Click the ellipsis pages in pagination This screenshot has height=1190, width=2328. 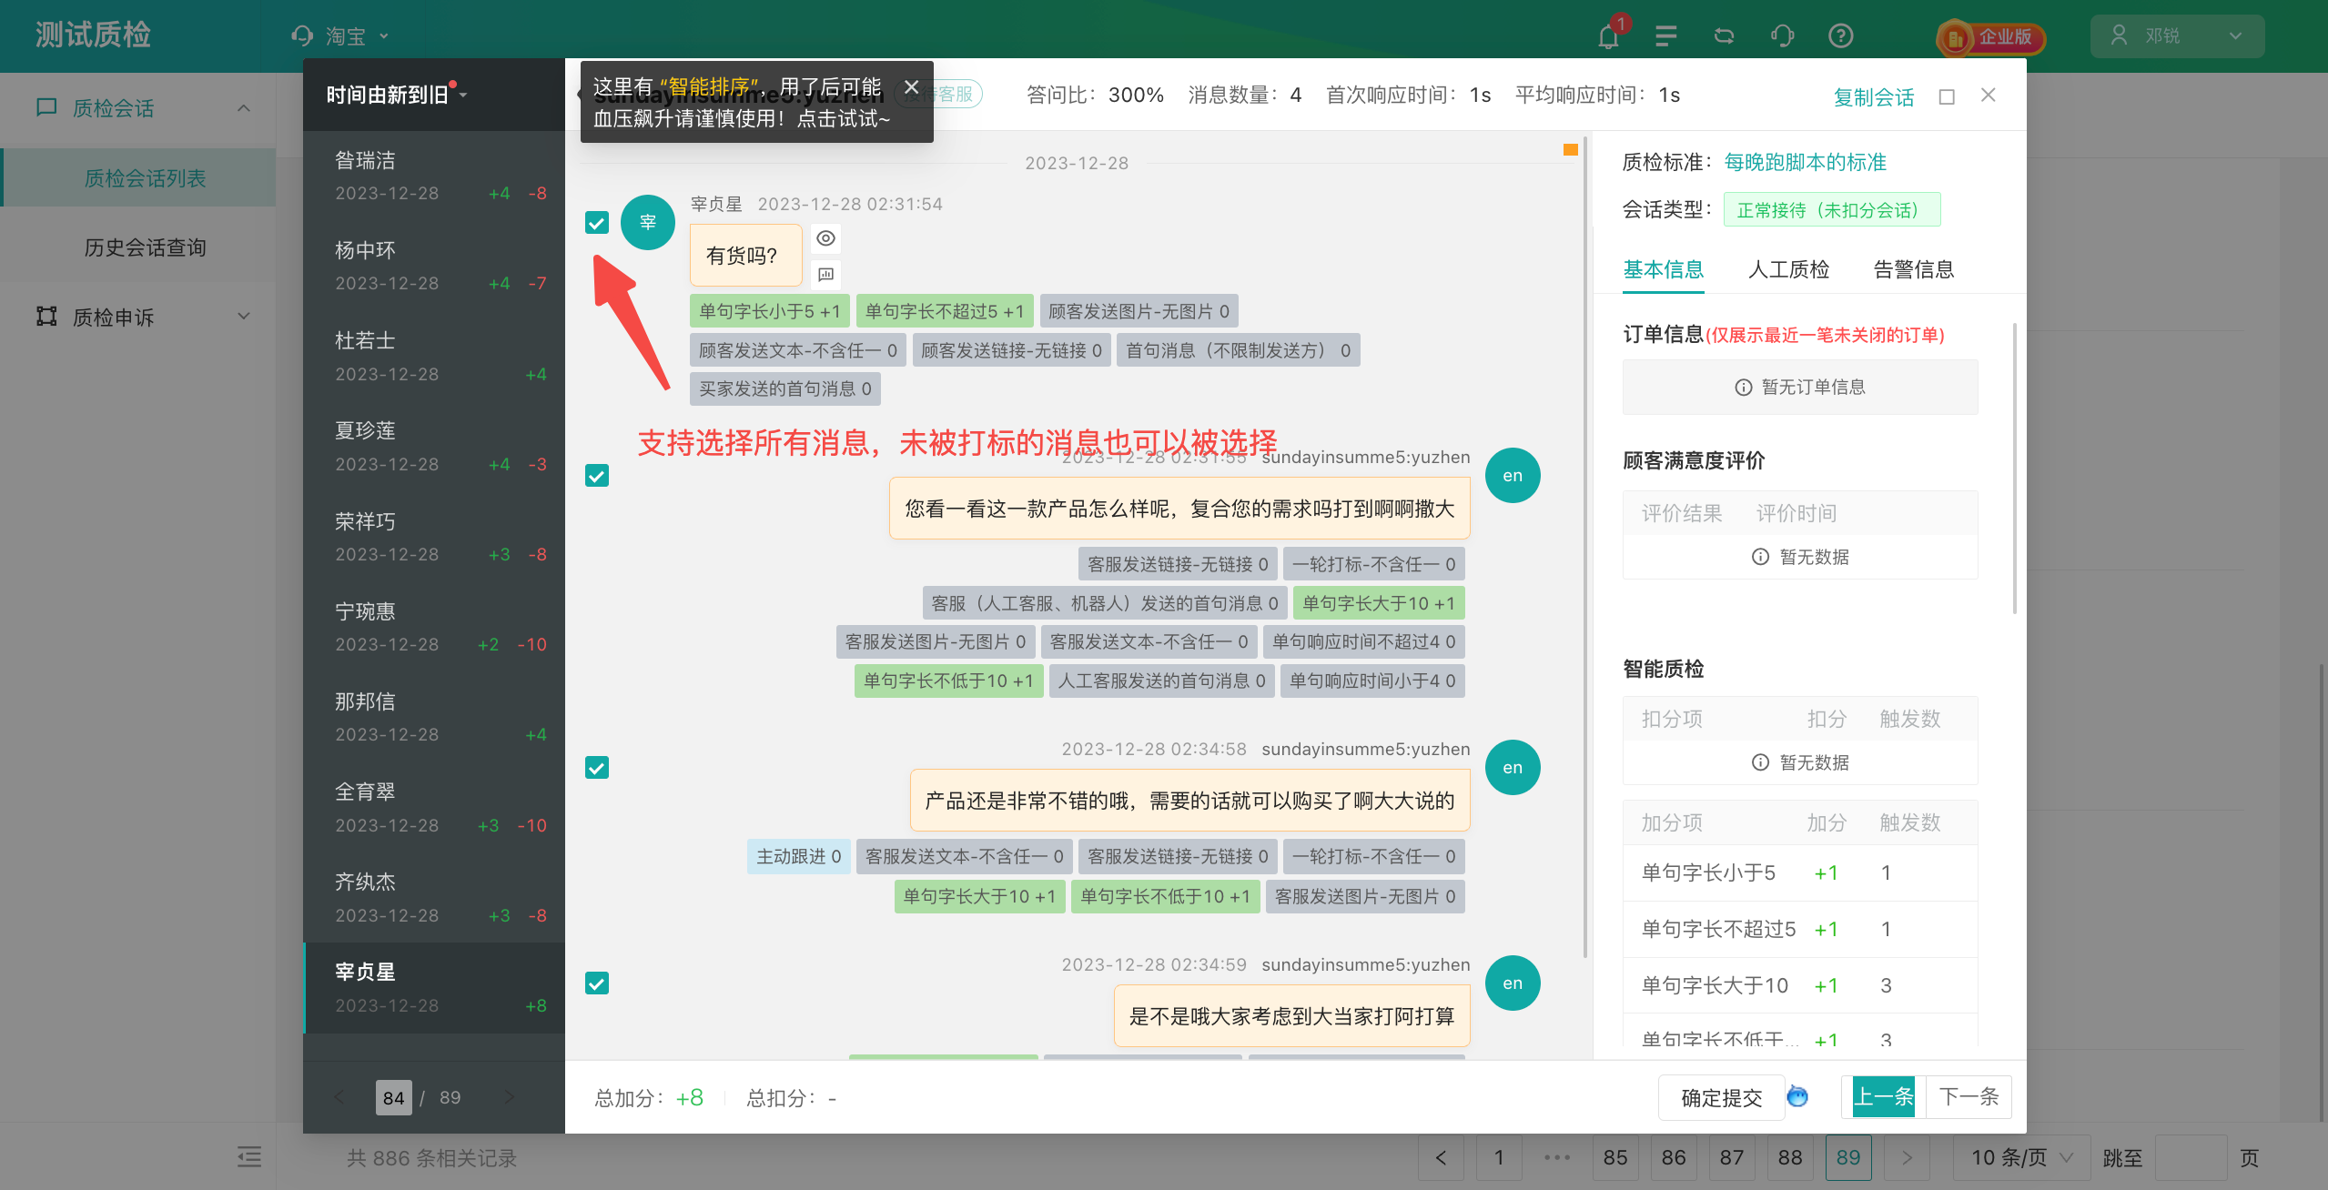click(x=1557, y=1157)
